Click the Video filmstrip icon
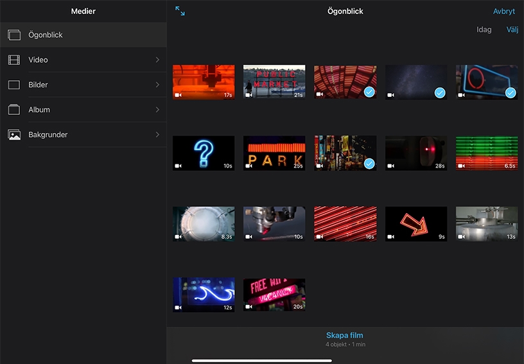 click(x=14, y=60)
